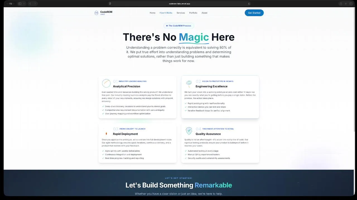Click checkmark beside Automated testing at every stage

tap(185, 151)
